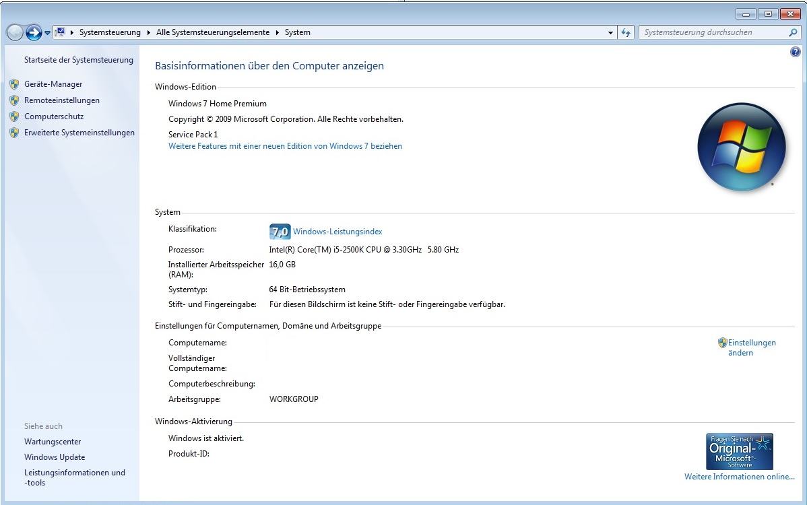
Task: Open help with the blue question mark
Action: [795, 52]
